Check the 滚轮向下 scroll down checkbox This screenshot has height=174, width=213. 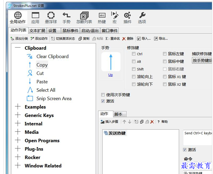click(134, 84)
